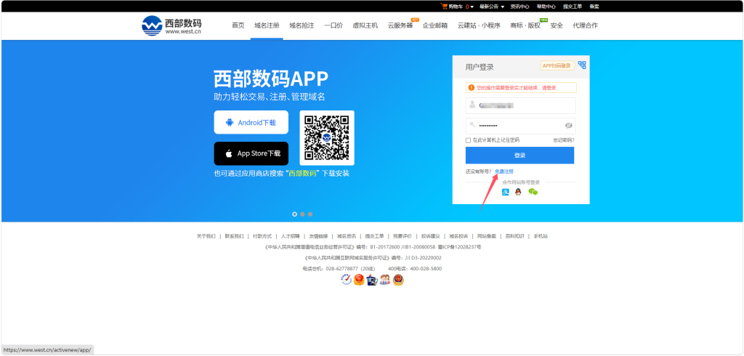
Task: Click the 用户登录 heading
Action: click(480, 68)
